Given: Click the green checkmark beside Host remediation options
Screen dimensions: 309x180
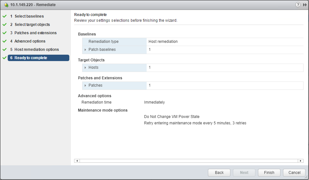Looking at the screenshot, I should click(x=4, y=50).
